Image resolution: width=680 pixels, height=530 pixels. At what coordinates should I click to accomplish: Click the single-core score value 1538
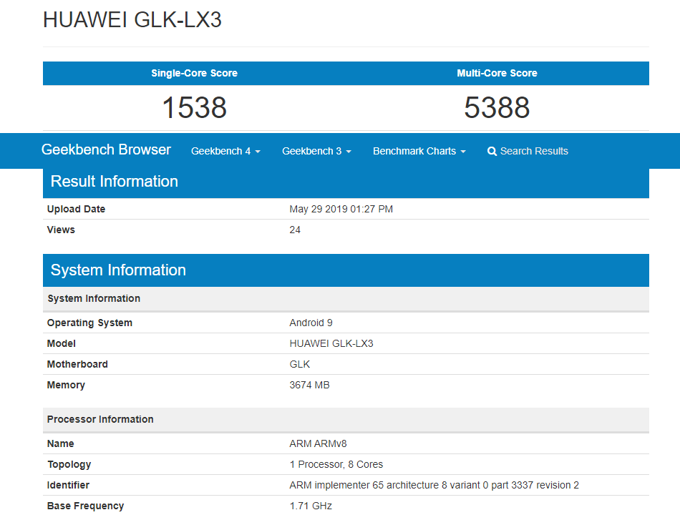[194, 107]
